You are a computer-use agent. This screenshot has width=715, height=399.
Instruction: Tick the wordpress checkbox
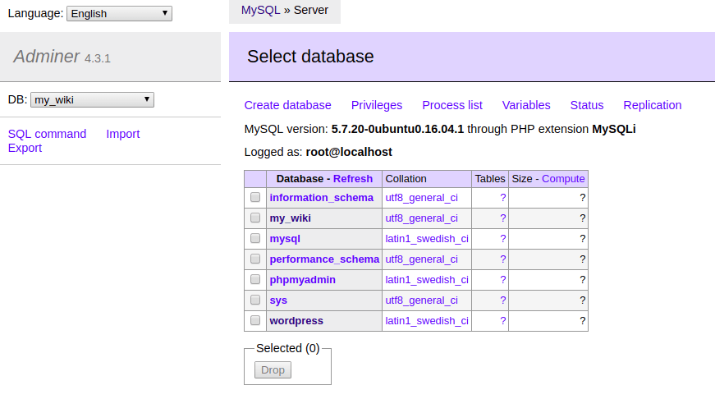pyautogui.click(x=255, y=320)
